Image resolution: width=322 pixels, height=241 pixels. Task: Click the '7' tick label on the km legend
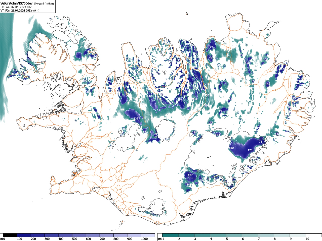pos(259,239)
